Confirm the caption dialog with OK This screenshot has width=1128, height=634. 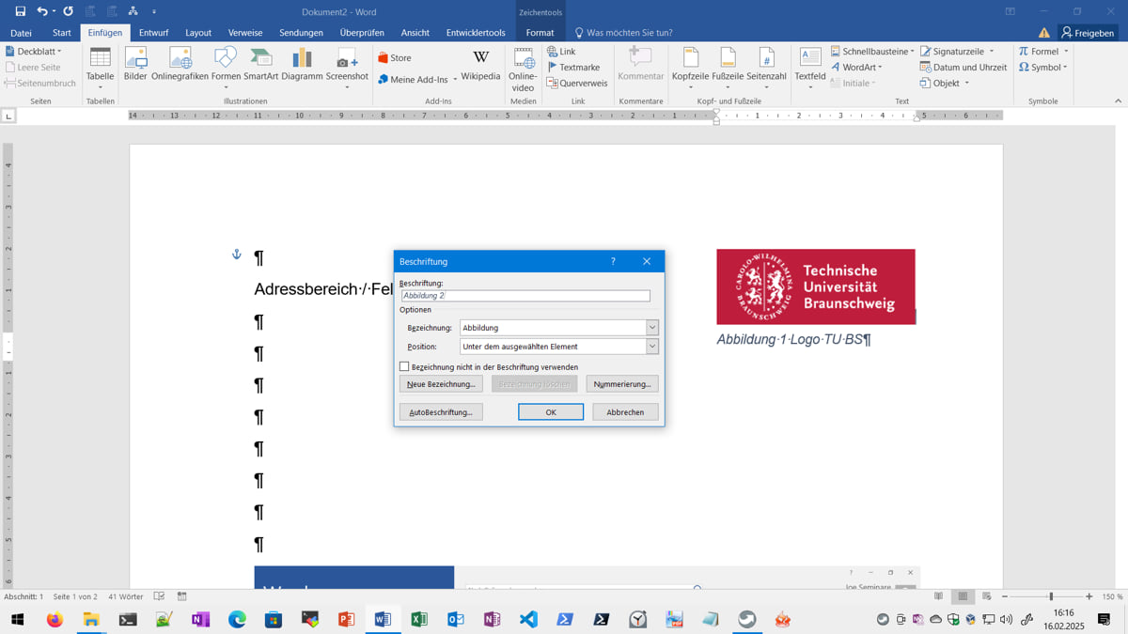tap(551, 412)
